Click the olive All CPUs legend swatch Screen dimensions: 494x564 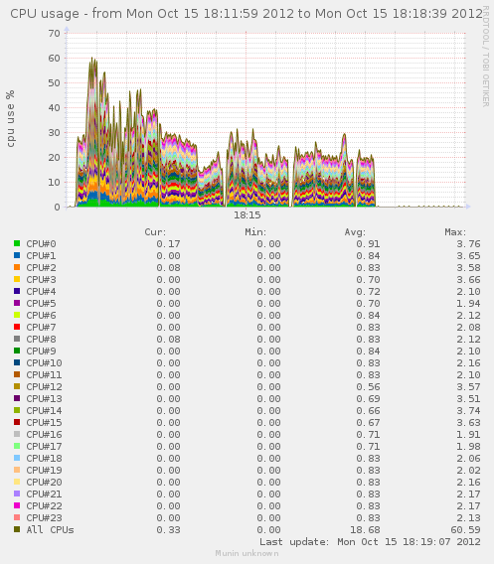click(17, 529)
